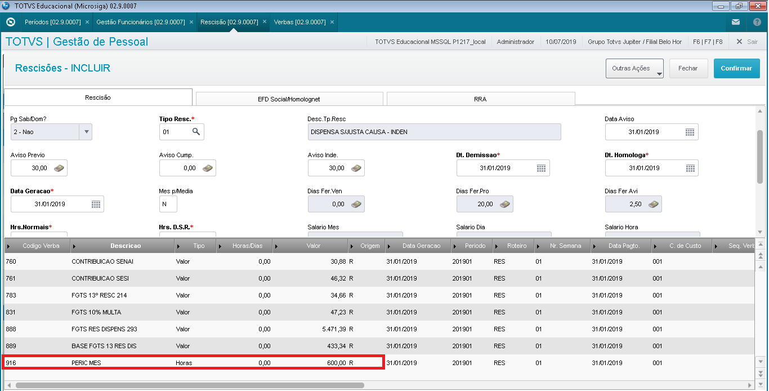The height and width of the screenshot is (391, 769).
Task: Close the Rescisão tab with its X
Action: coord(265,22)
